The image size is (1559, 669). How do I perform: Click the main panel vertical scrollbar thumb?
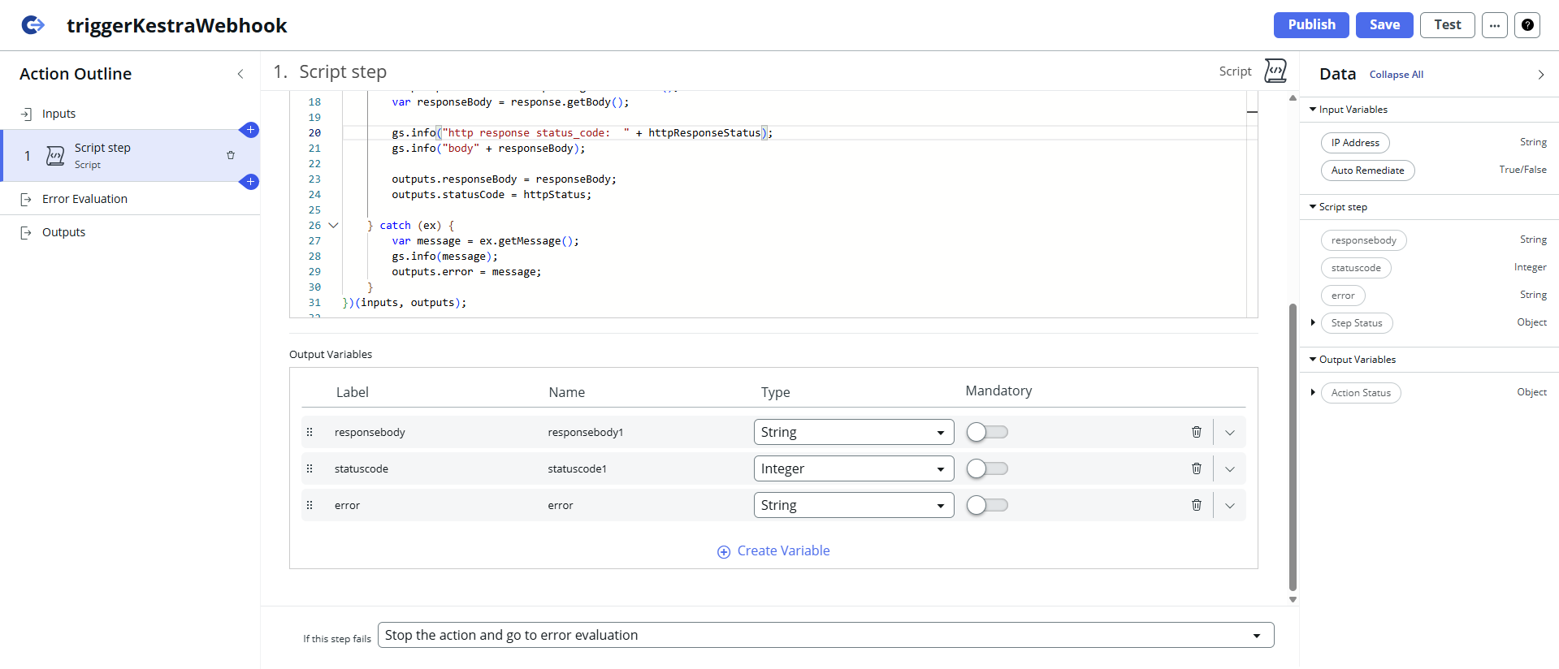(1293, 447)
